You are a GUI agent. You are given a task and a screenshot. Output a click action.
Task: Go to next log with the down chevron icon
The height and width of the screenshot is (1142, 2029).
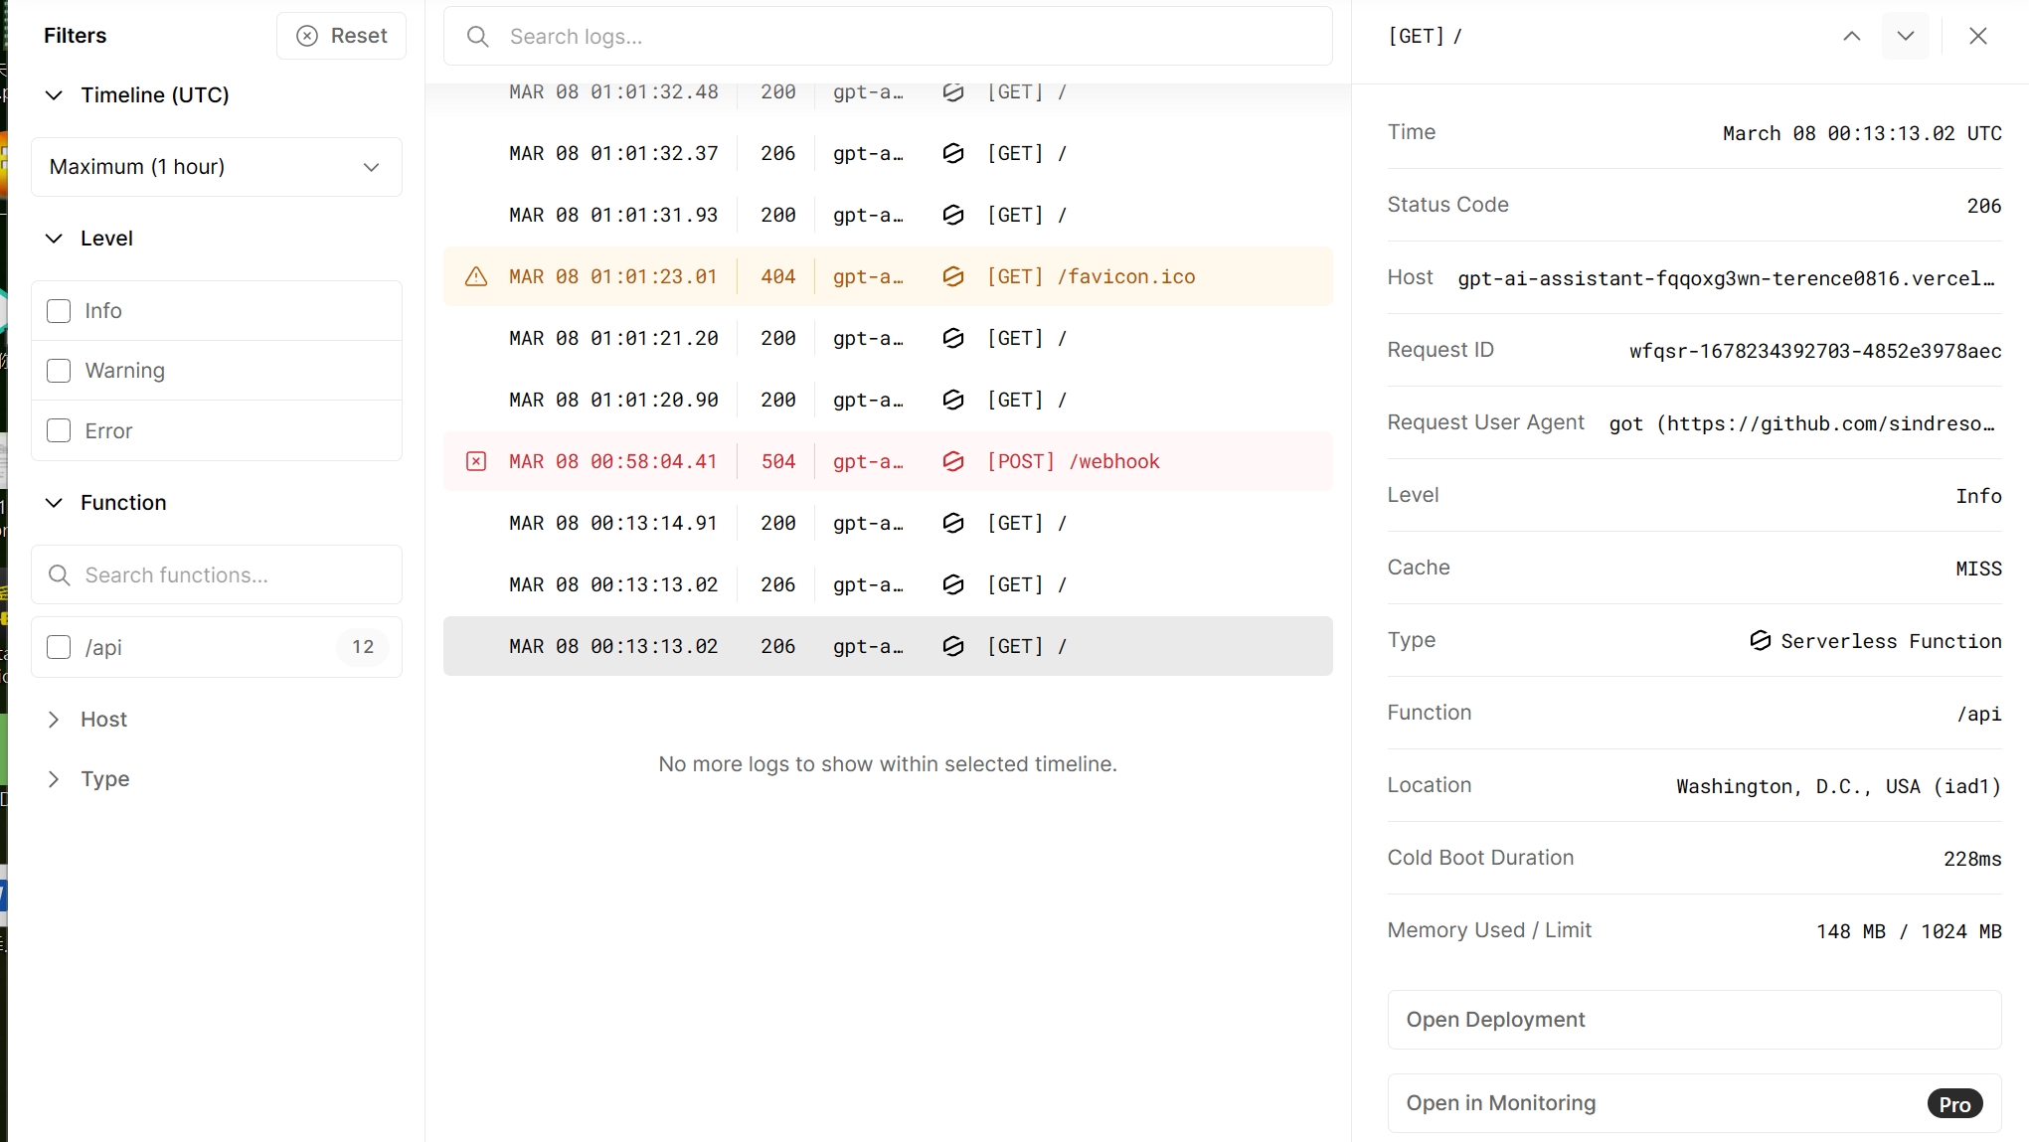[x=1906, y=36]
